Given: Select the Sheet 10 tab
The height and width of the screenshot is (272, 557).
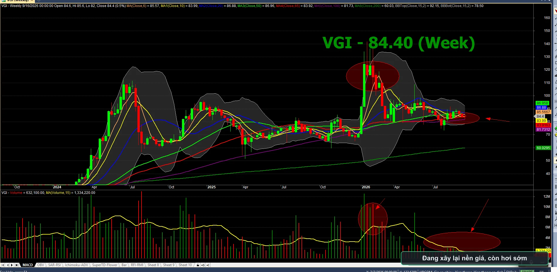Looking at the screenshot, I should [185, 265].
